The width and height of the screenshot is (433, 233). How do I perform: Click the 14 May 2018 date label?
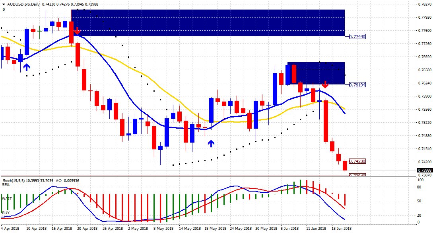click(189, 229)
